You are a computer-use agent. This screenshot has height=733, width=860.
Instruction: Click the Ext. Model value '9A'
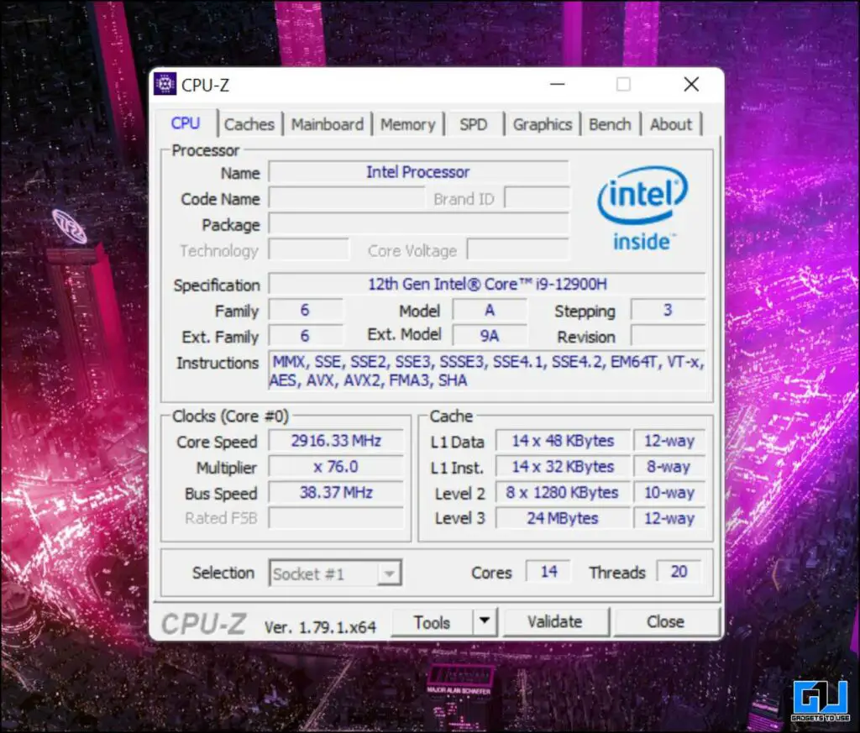(x=490, y=335)
